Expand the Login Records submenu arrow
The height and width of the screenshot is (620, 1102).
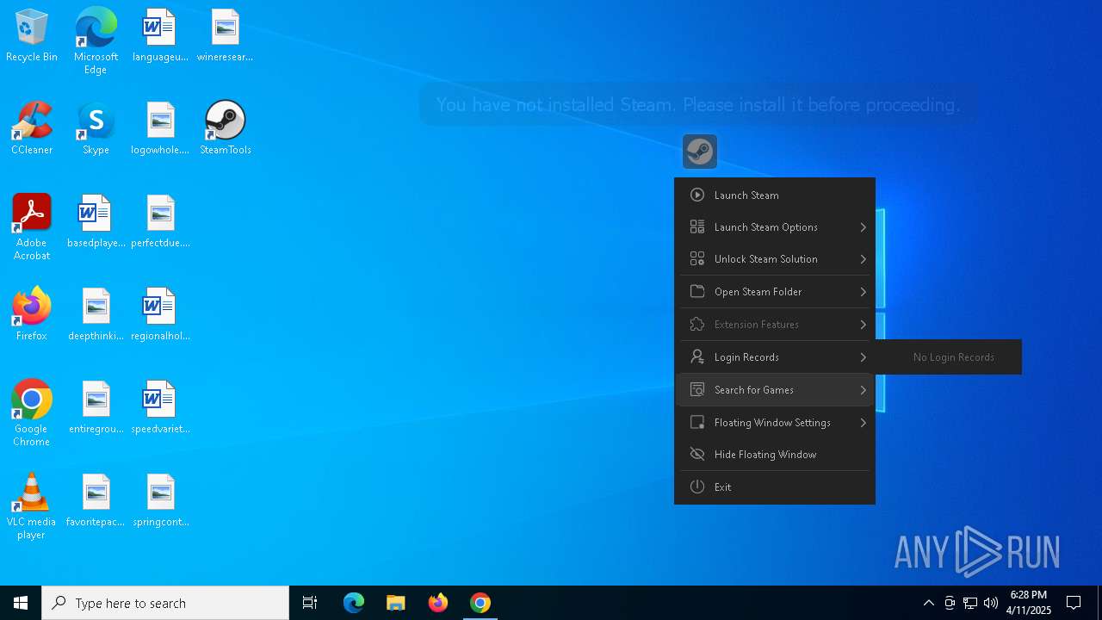pyautogui.click(x=863, y=357)
